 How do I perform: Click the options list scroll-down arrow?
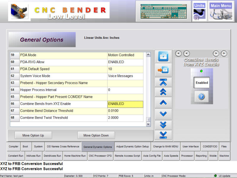pos(149,124)
